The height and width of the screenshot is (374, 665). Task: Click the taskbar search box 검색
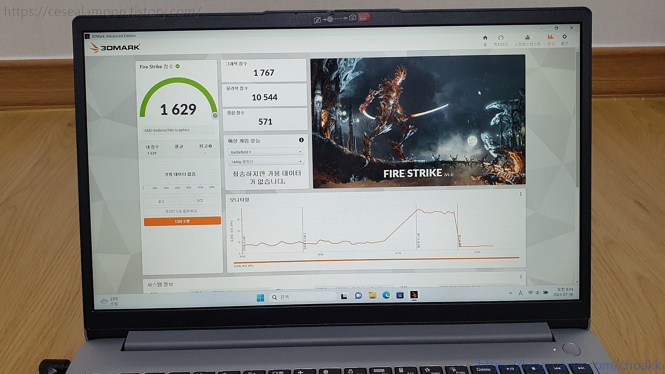(303, 297)
